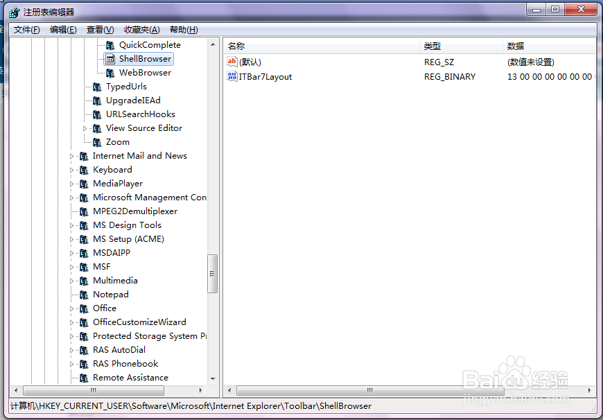The image size is (603, 420).
Task: Click tree pane horizontal scrollbar right arrow
Action: (x=200, y=390)
